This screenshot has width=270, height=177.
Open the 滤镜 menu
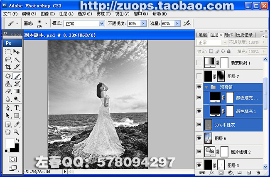103,14
